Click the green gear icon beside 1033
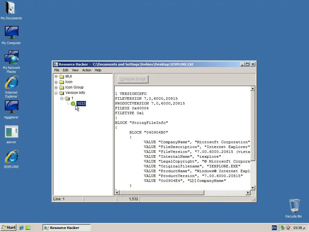The width and height of the screenshot is (309, 232). coord(73,104)
